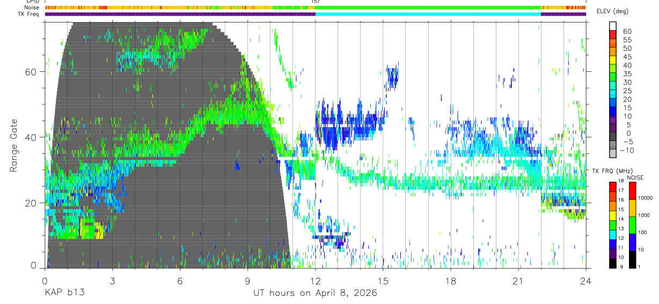Click the '15' tick on UT hours axis
The image size is (659, 304).
tap(383, 281)
